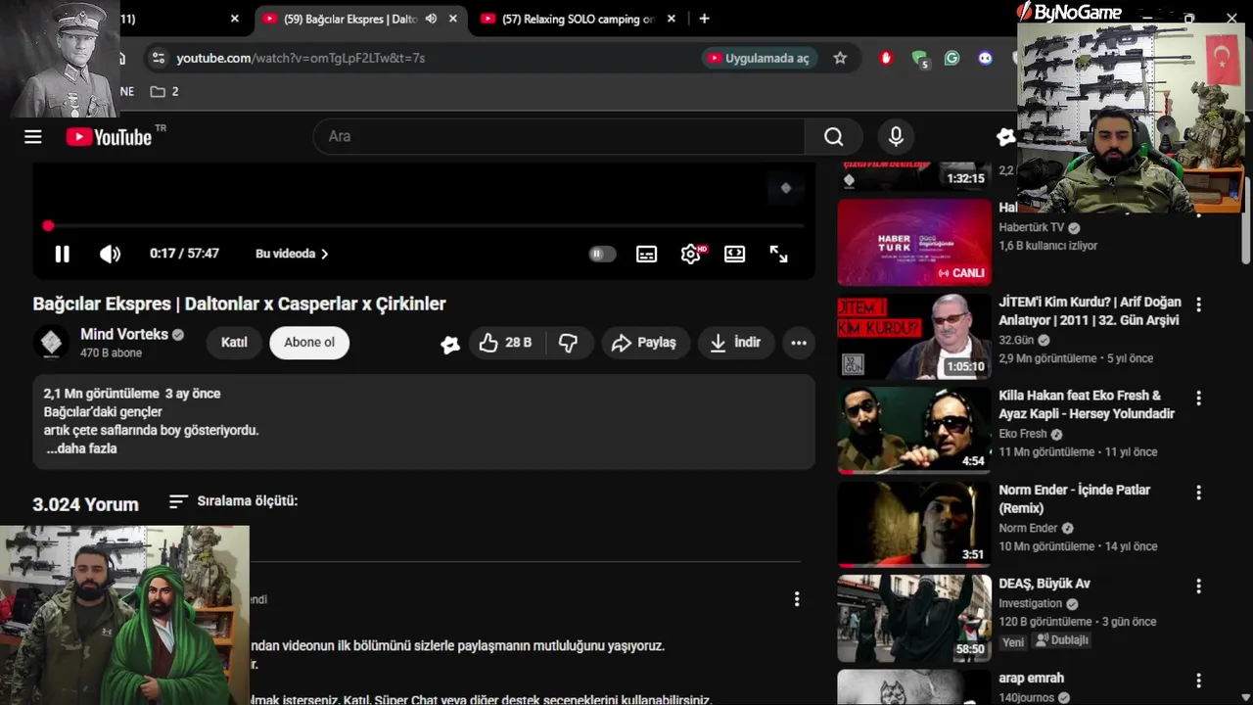The image size is (1253, 705).
Task: Click İndir download button
Action: point(735,343)
